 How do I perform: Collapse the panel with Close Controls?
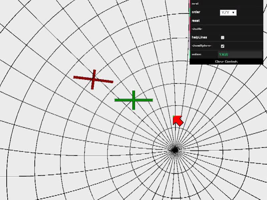(226, 62)
